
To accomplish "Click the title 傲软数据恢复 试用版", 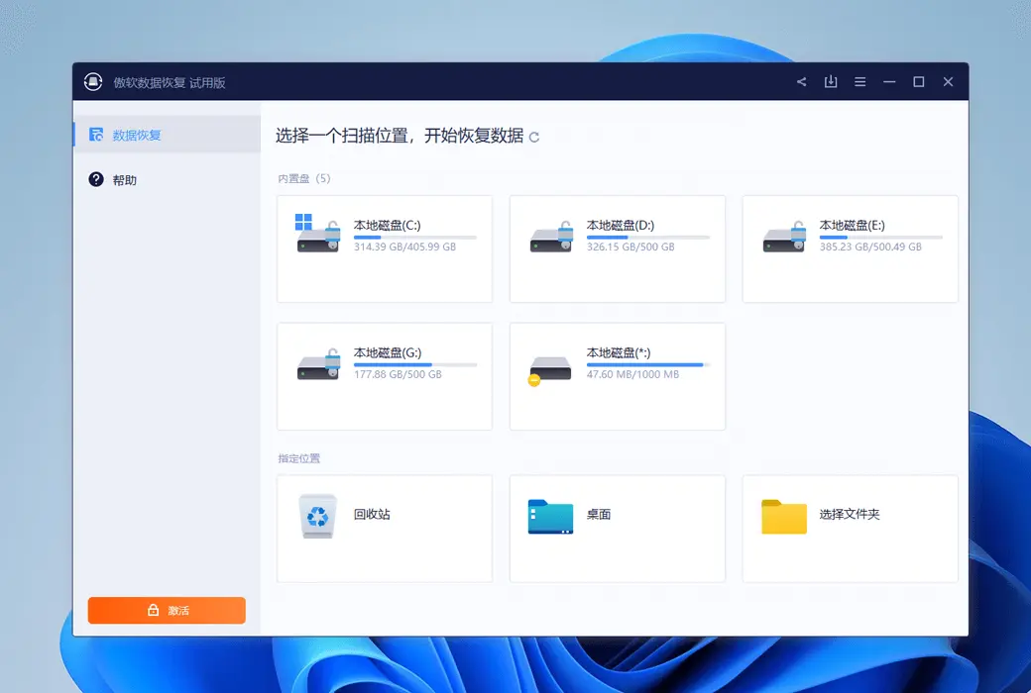I will (170, 83).
